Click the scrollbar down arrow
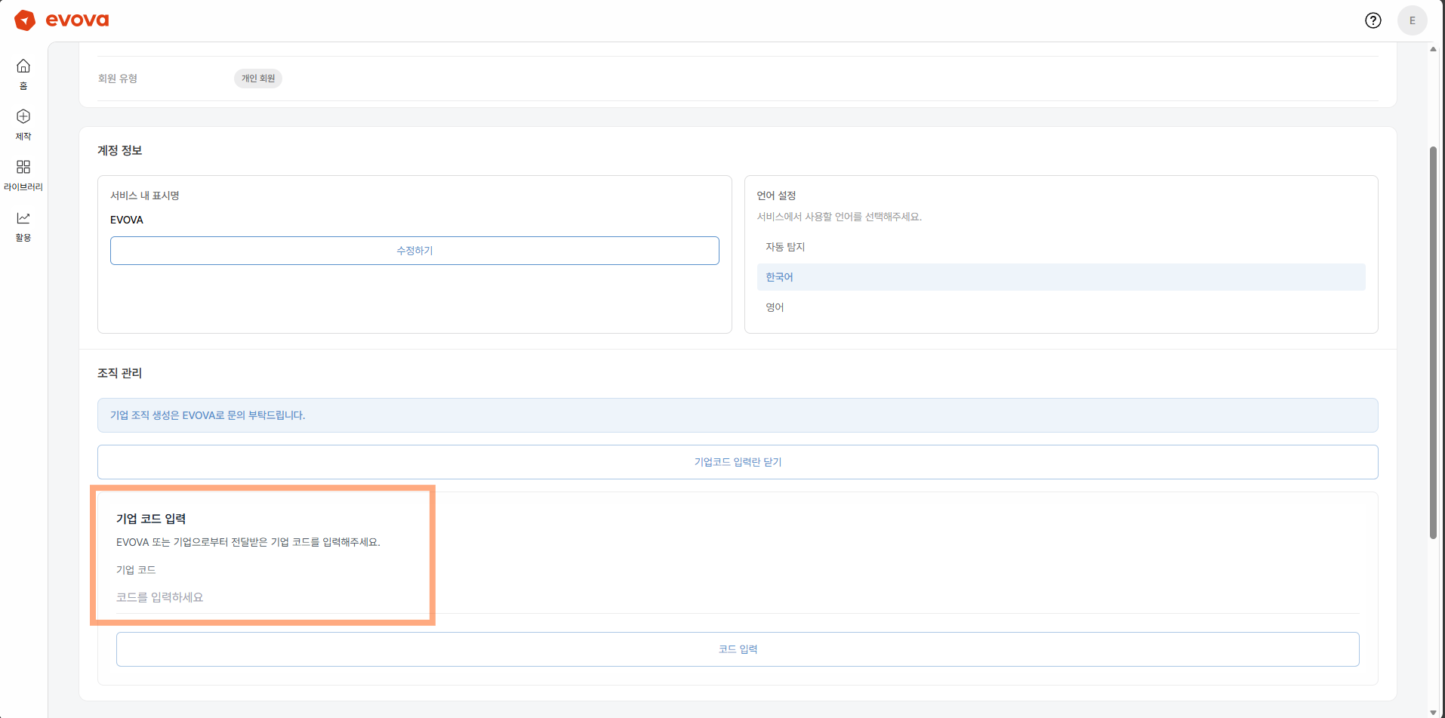The height and width of the screenshot is (718, 1445). [1433, 712]
